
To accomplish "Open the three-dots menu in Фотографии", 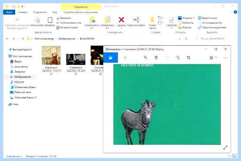I will click(x=225, y=58).
